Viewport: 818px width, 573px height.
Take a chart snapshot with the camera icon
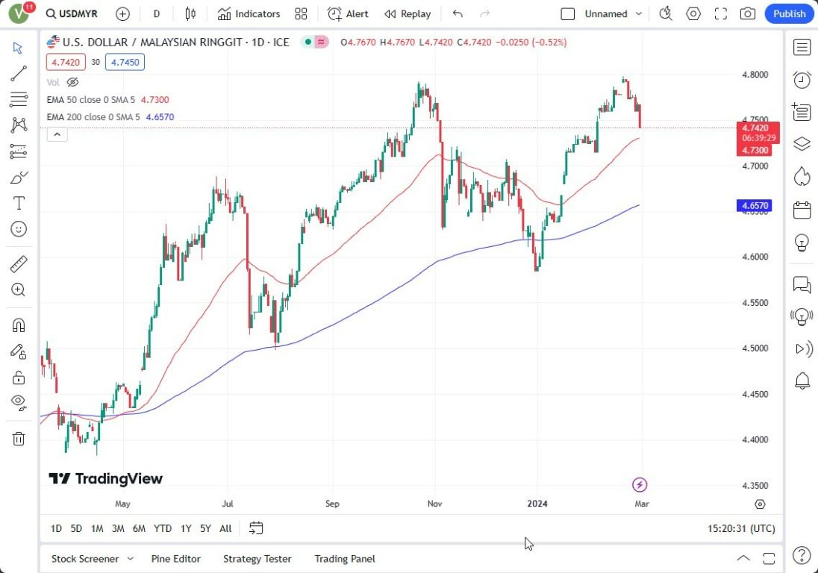coord(748,13)
